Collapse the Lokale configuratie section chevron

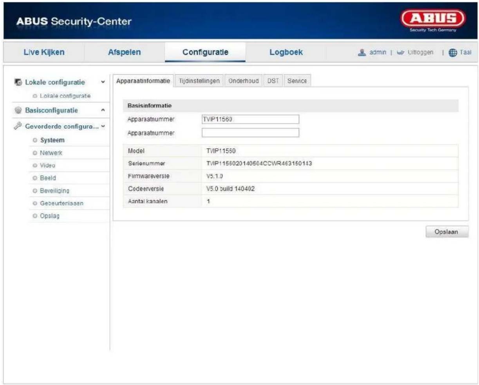[x=103, y=83]
